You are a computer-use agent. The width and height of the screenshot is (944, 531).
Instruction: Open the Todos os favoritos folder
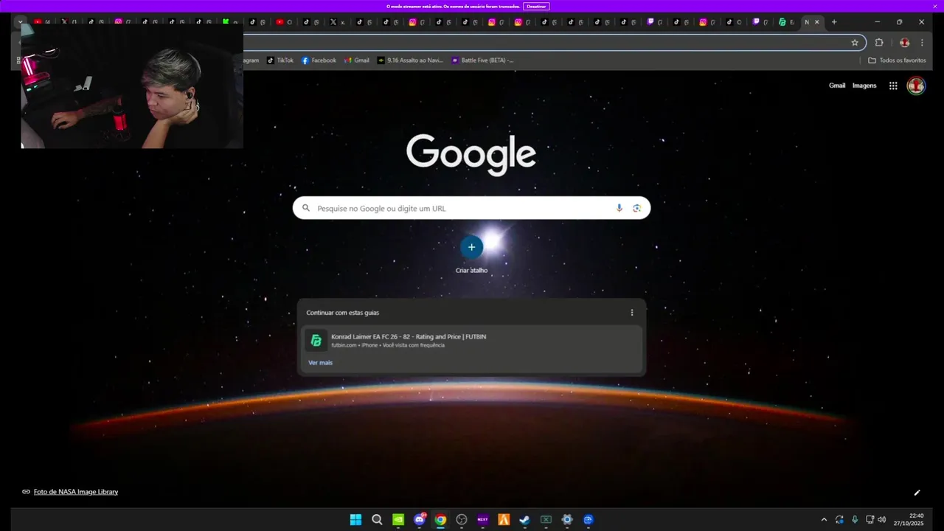[x=897, y=60]
